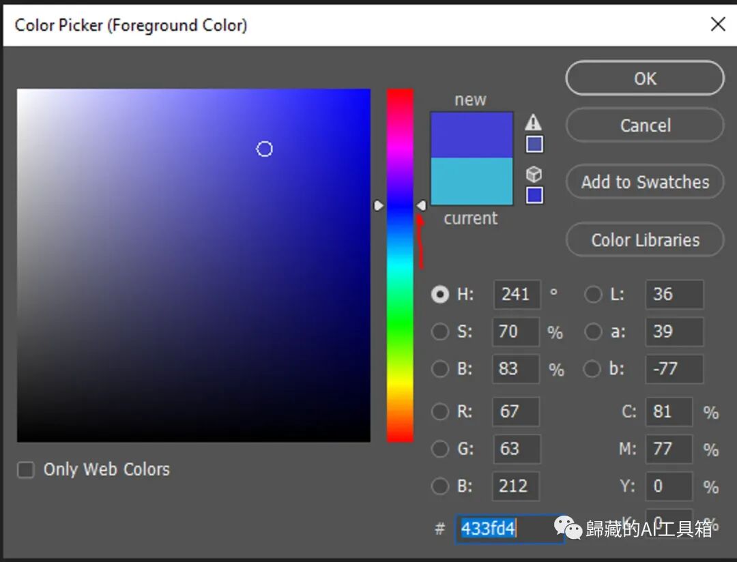This screenshot has width=737, height=562.
Task: Click the not-web-safe cube icon
Action: point(534,175)
